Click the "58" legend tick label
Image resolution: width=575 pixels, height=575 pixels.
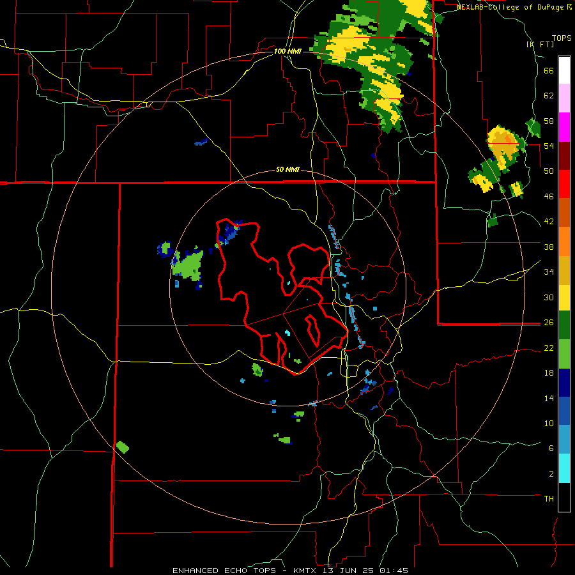pos(549,121)
